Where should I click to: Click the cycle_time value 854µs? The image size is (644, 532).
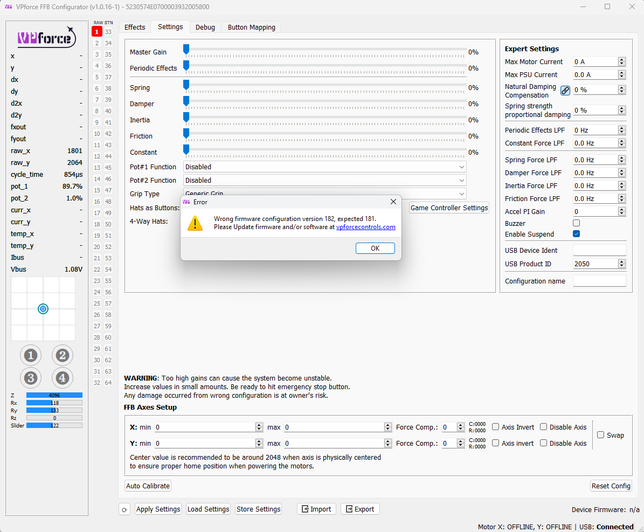click(73, 175)
